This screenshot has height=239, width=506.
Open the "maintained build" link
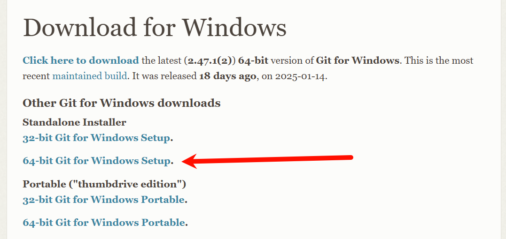click(x=89, y=76)
